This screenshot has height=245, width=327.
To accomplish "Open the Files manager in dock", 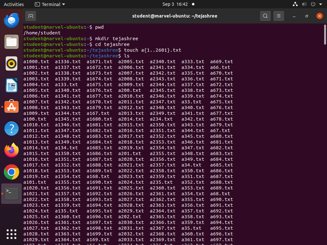I will (11, 42).
